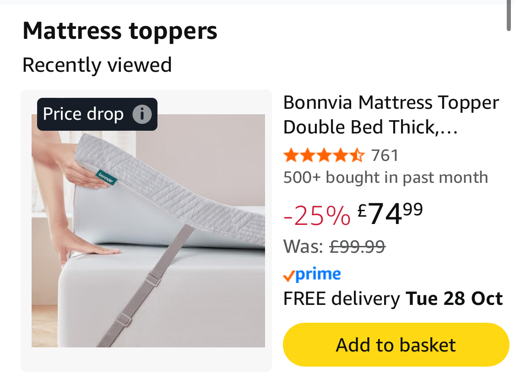Click the page scrollbar thumb
Viewport: 515px width, 389px height.
(x=509, y=16)
